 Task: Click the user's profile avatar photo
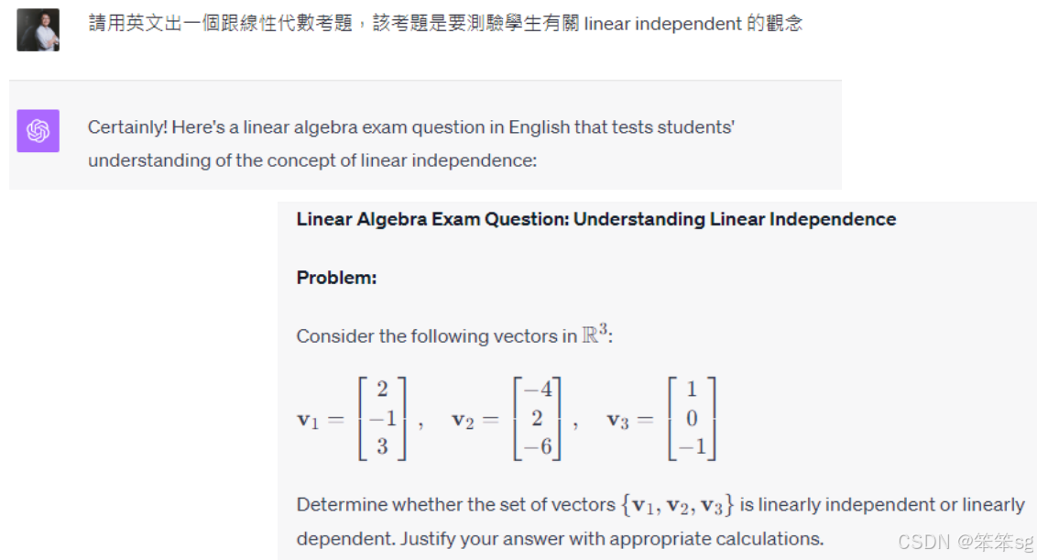tap(38, 29)
